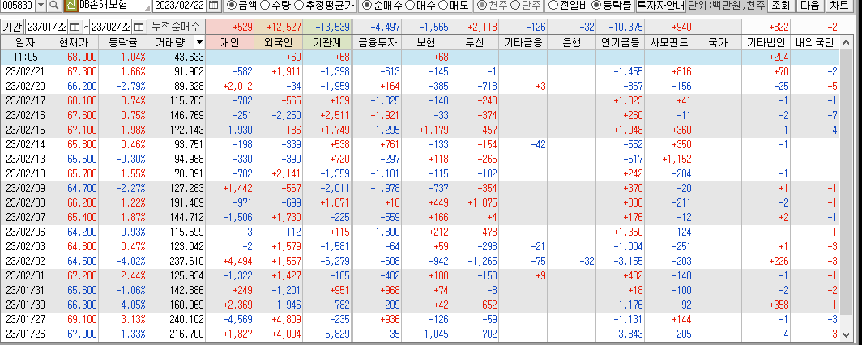This screenshot has height=345, width=862.
Task: Open calendar for period end date 23/02/22
Action: point(139,27)
